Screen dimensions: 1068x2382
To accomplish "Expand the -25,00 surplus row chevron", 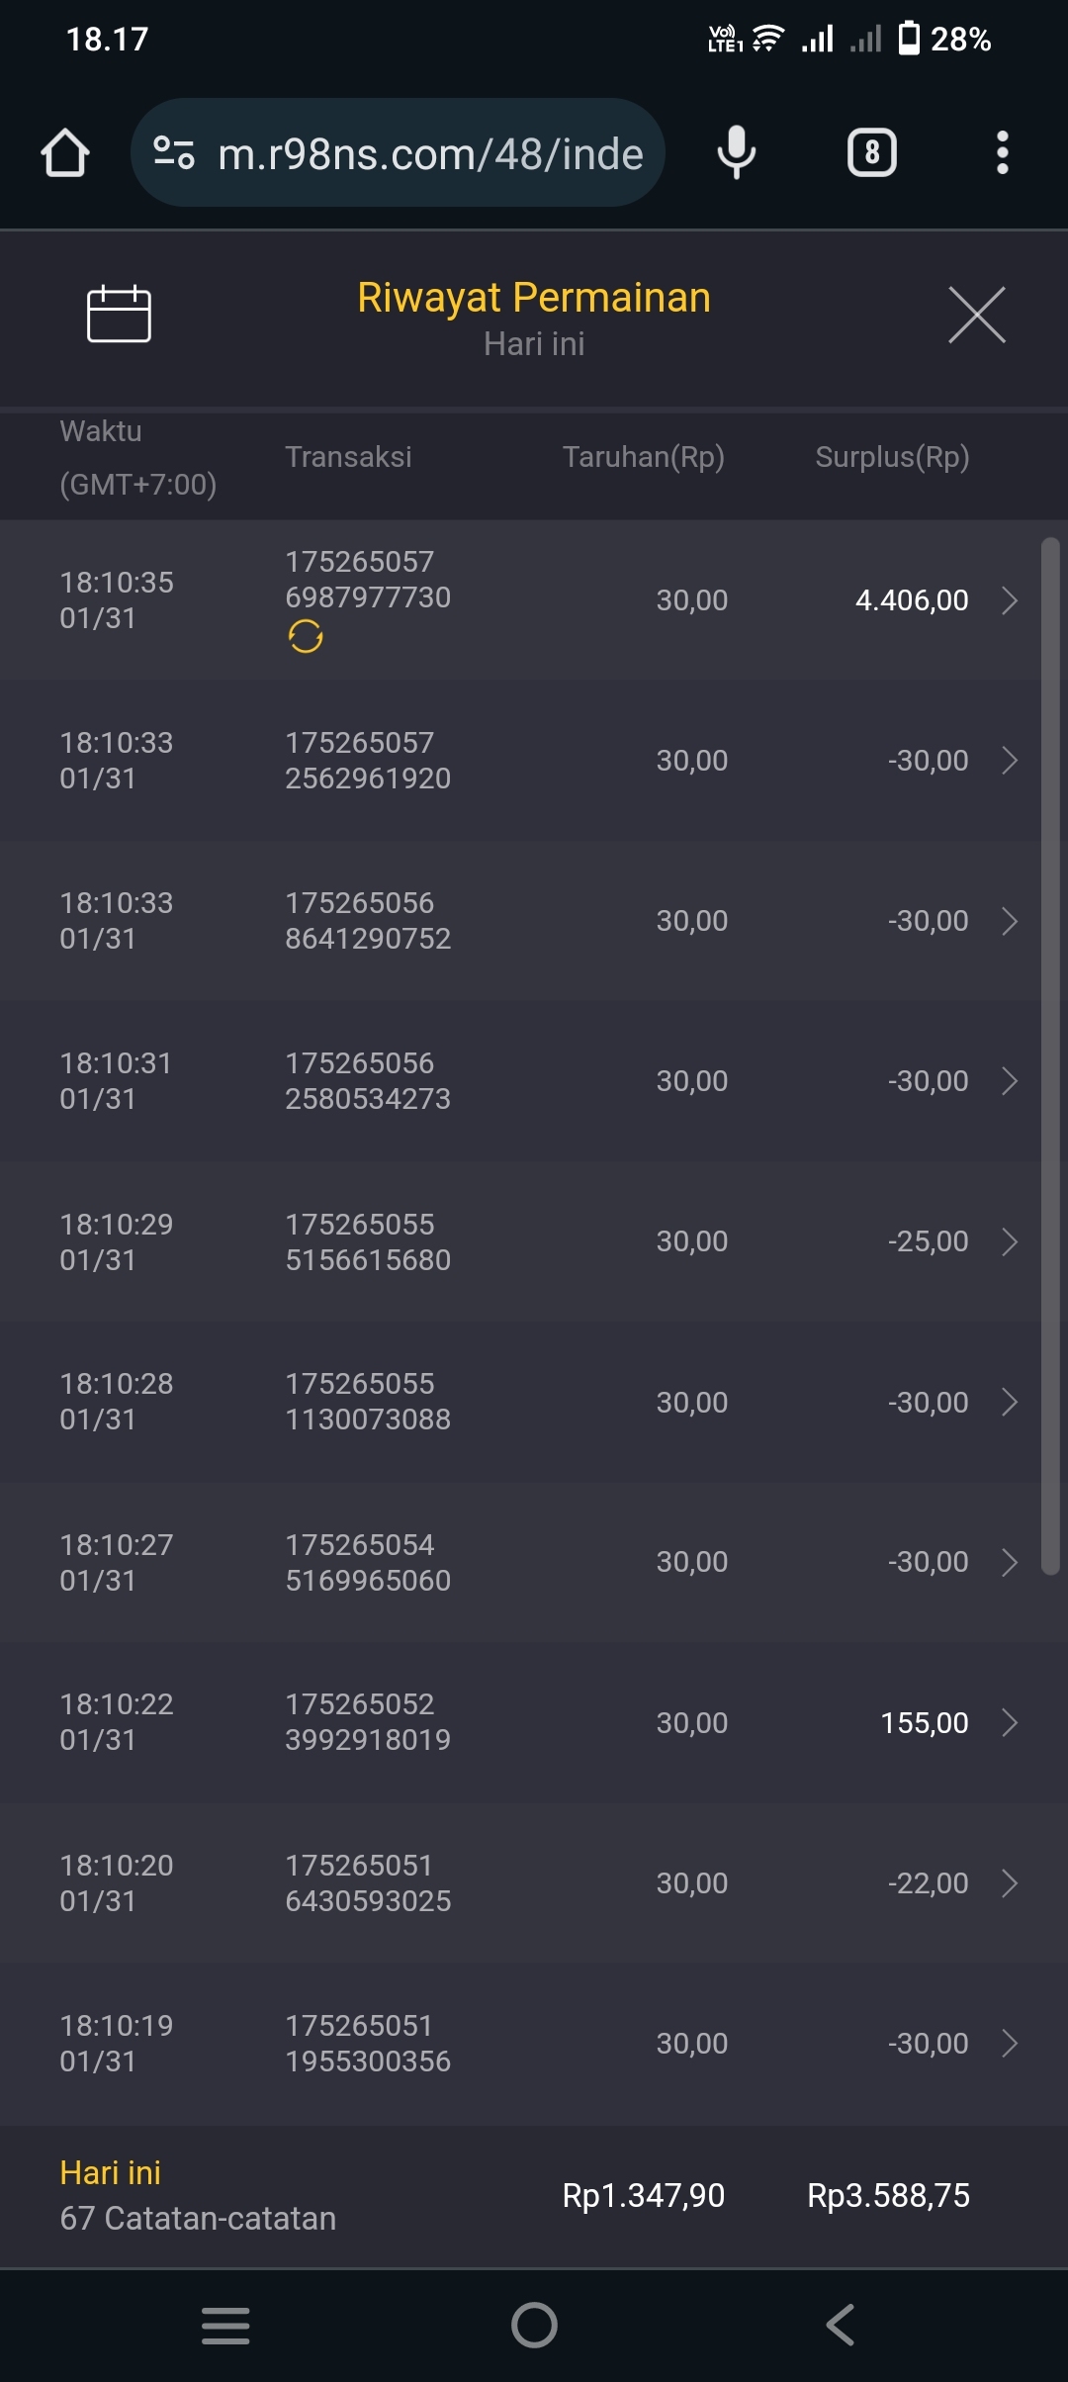I will pyautogui.click(x=1009, y=1241).
